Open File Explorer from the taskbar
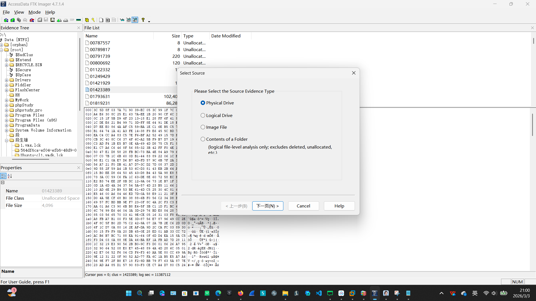536x301 pixels. (x=285, y=293)
